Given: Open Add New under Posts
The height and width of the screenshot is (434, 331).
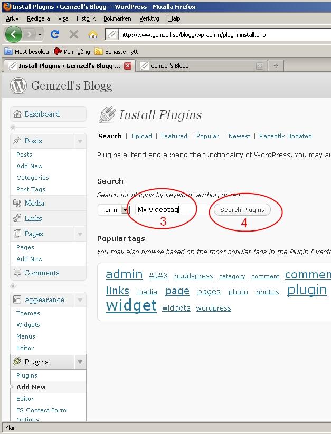Looking at the screenshot, I should [30, 166].
